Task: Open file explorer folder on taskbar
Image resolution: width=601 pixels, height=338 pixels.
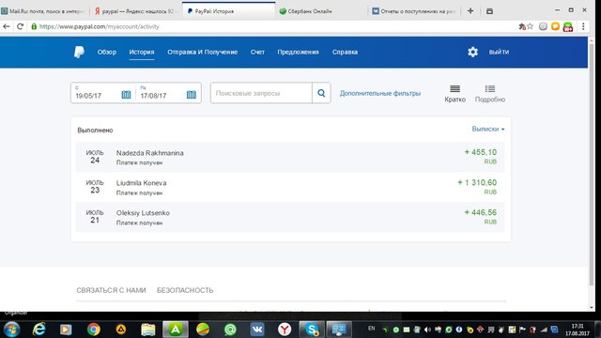Action: point(148,330)
